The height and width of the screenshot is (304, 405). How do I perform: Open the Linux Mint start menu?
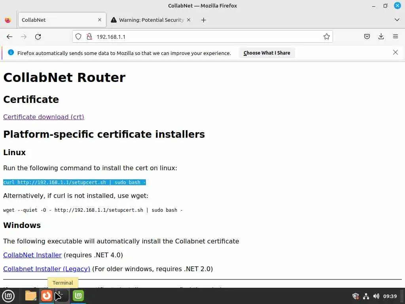[8, 296]
